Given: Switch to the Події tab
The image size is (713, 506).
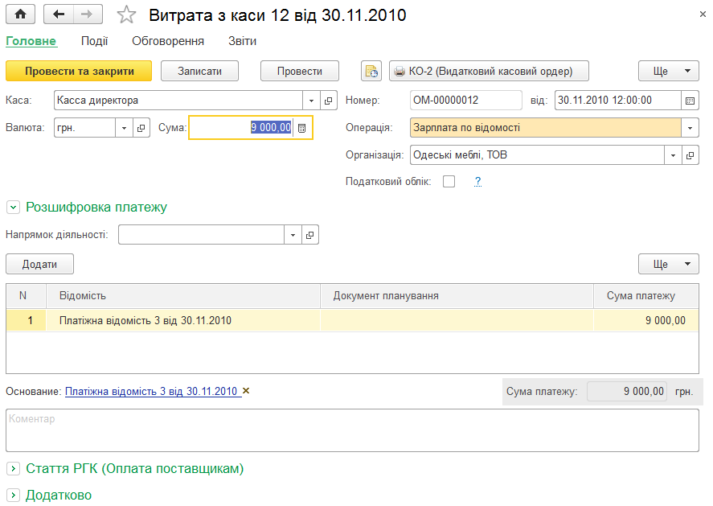Looking at the screenshot, I should point(94,41).
